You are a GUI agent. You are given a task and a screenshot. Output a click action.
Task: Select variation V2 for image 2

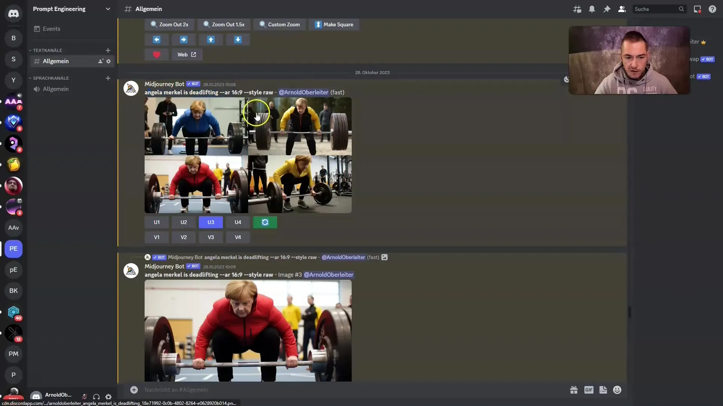point(183,236)
